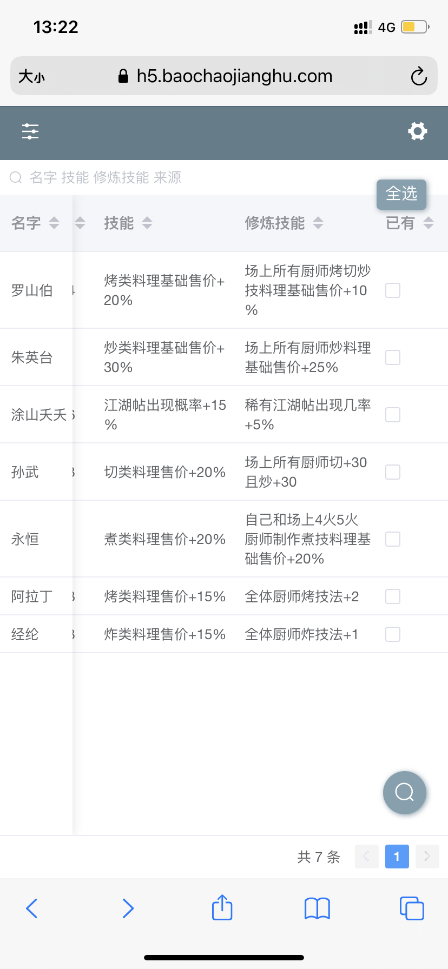Show open tabs in Safari

click(412, 908)
